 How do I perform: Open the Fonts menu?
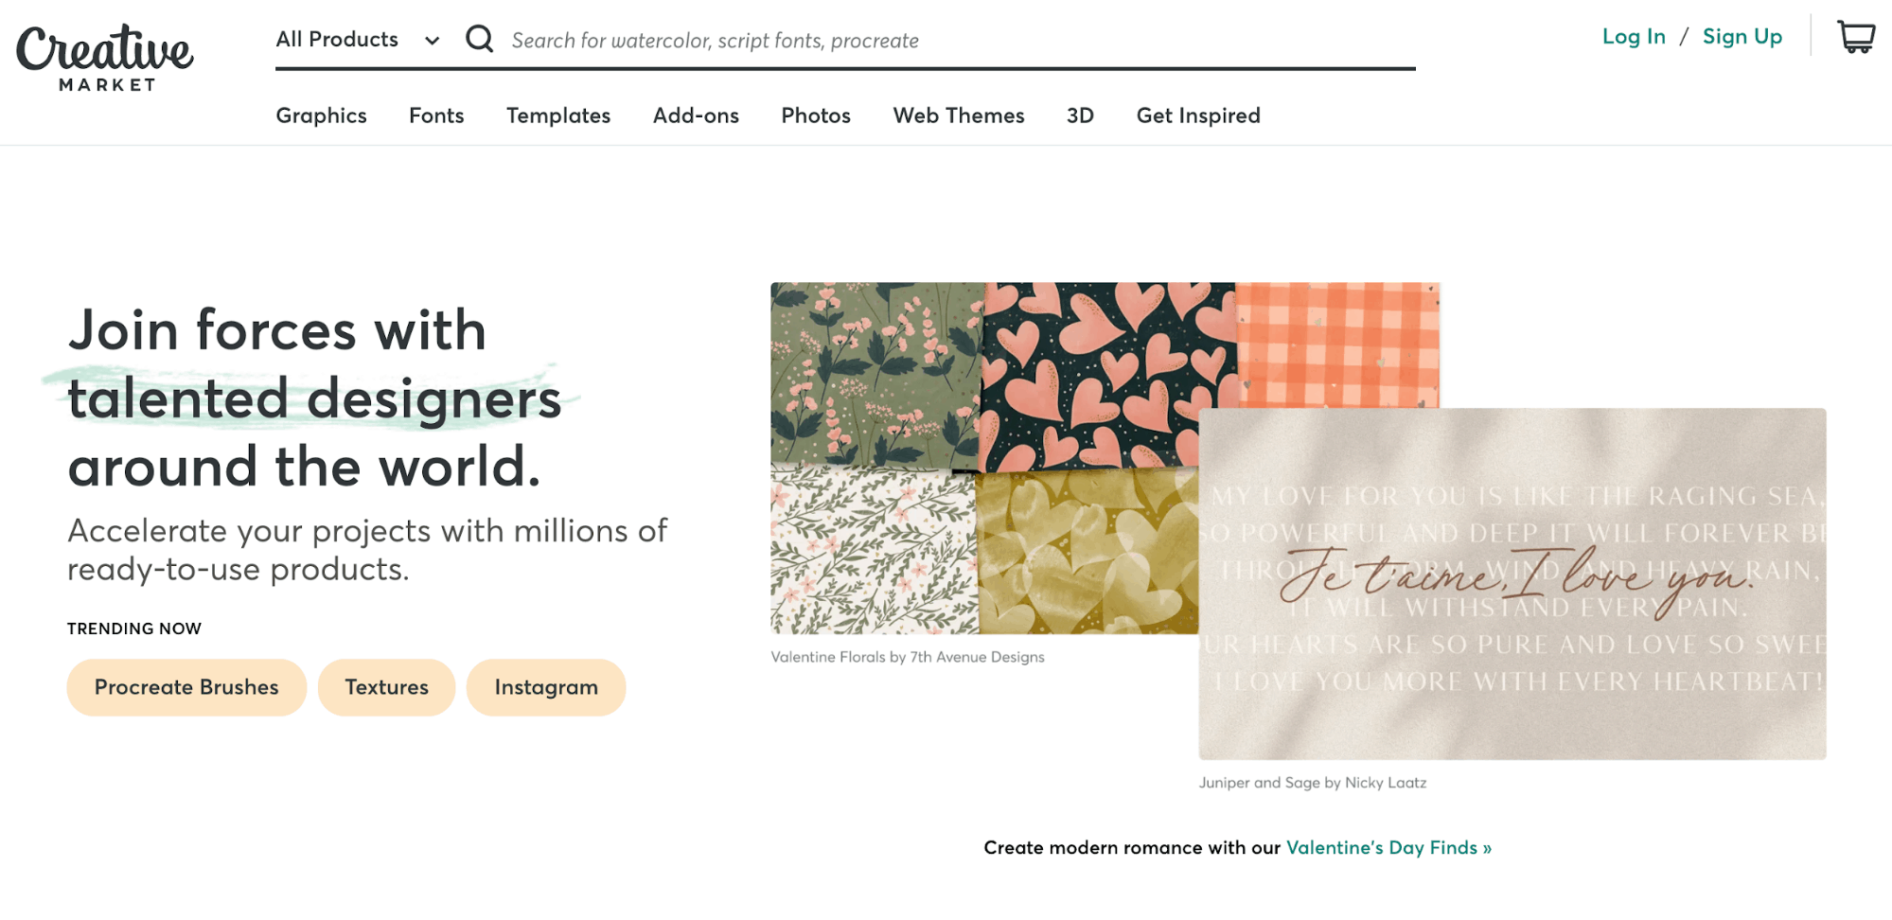tap(436, 115)
